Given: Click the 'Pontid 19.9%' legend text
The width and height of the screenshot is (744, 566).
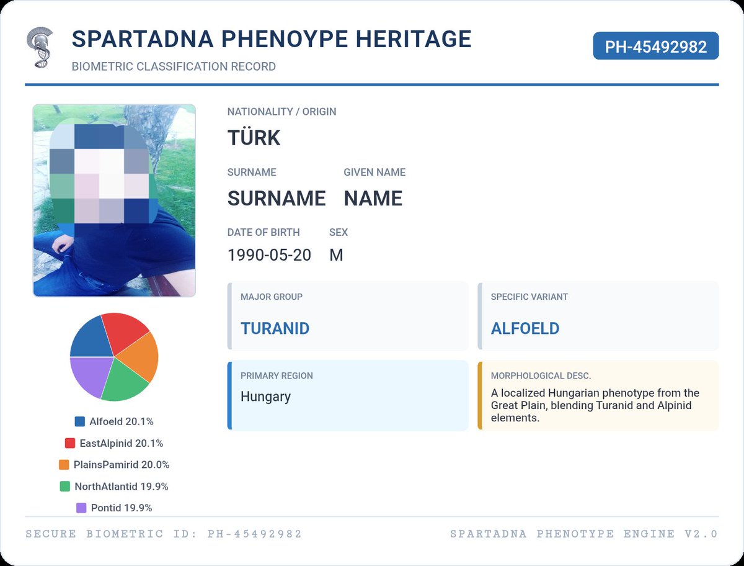Looking at the screenshot, I should coord(122,508).
